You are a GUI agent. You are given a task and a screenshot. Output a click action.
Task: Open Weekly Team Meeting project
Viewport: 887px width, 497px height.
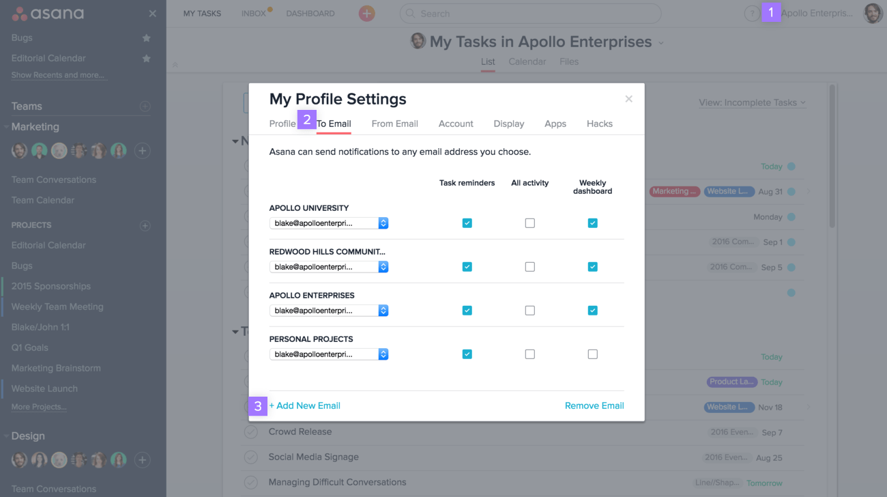click(57, 307)
